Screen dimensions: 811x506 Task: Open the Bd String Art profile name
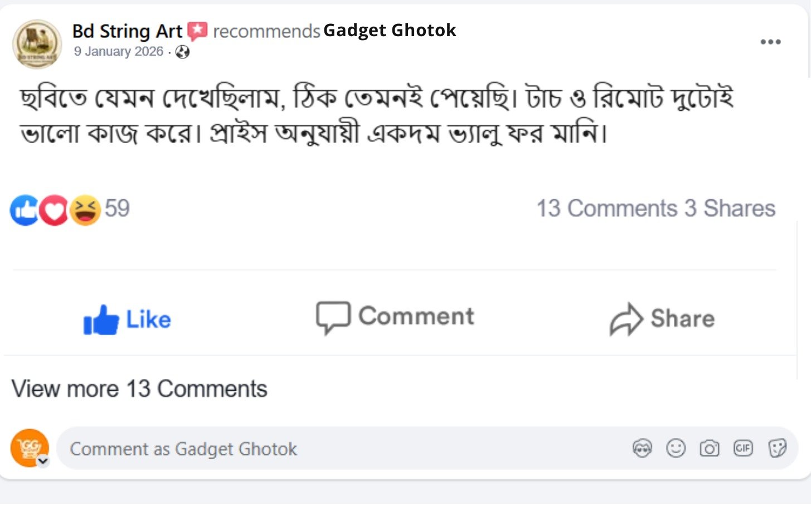[x=127, y=31]
